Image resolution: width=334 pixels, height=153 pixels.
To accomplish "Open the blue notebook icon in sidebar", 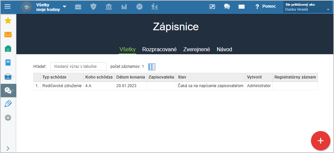I will (8, 63).
